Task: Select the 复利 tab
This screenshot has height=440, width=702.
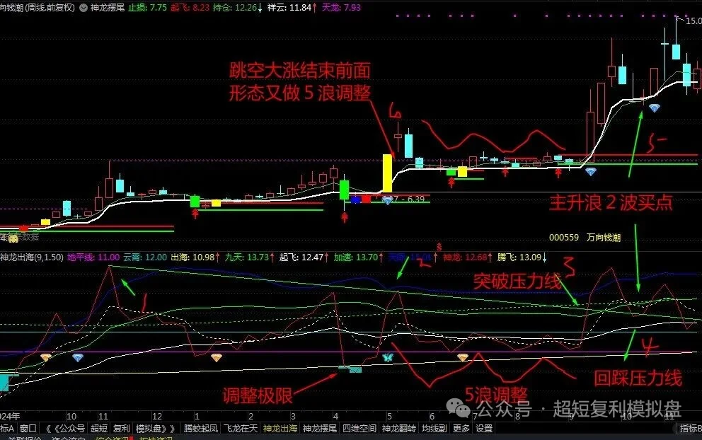Action: [x=121, y=429]
